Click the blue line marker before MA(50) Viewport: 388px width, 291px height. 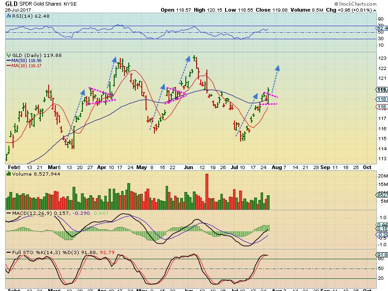pyautogui.click(x=9, y=61)
